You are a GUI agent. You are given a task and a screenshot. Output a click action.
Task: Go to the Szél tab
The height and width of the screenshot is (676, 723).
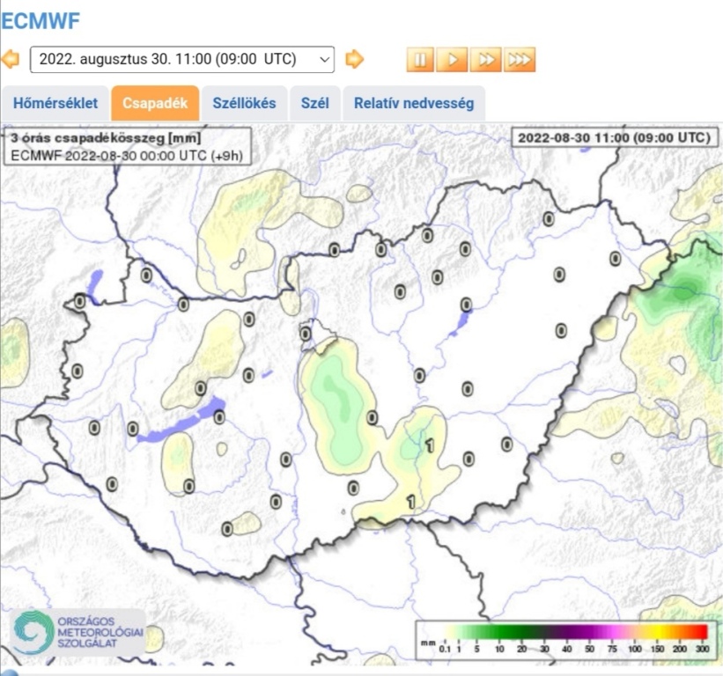(314, 103)
